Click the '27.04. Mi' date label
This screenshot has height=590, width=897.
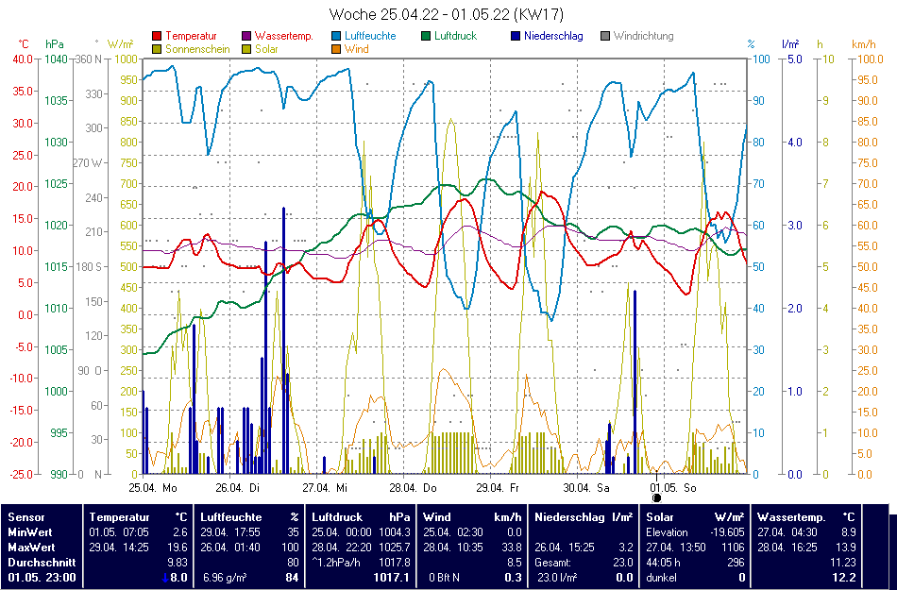(325, 488)
